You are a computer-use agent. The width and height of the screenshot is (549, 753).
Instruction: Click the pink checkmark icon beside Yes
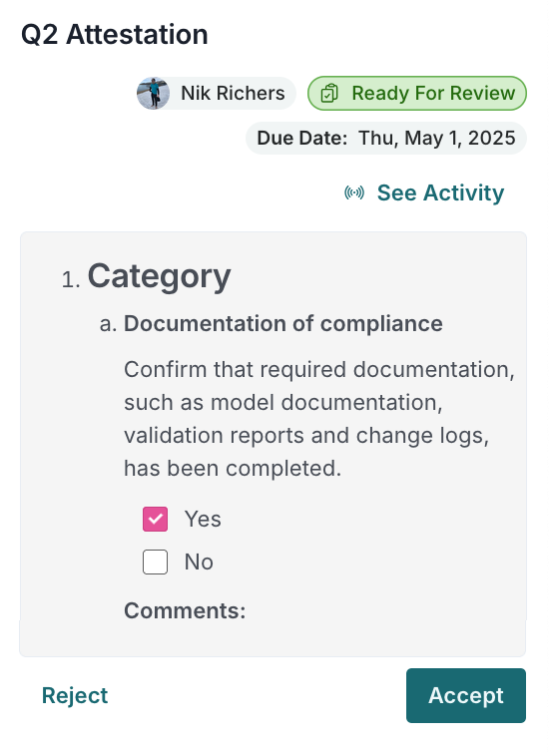pos(156,520)
